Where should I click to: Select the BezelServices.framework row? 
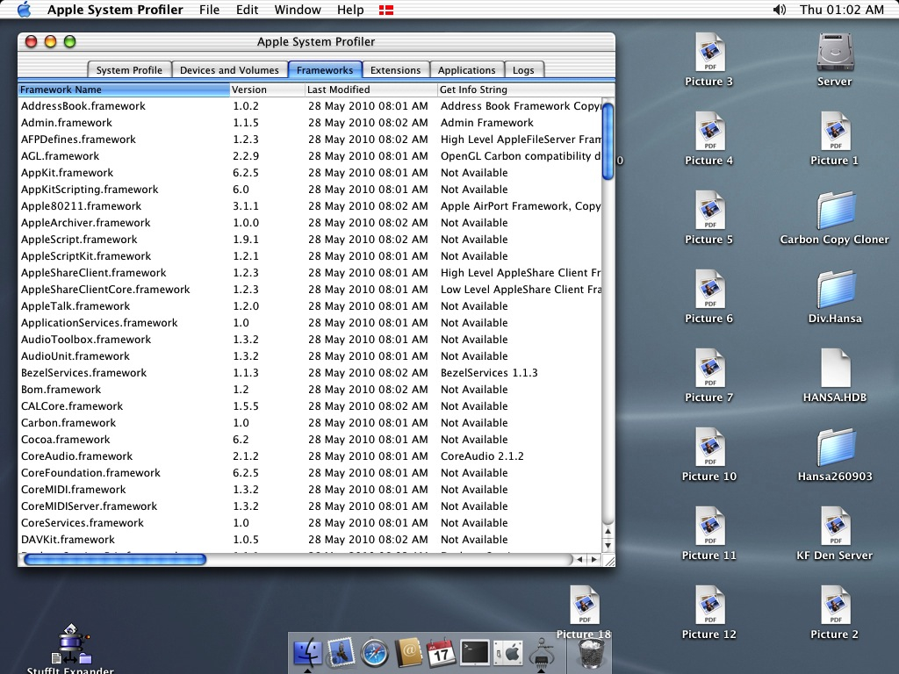pos(310,372)
